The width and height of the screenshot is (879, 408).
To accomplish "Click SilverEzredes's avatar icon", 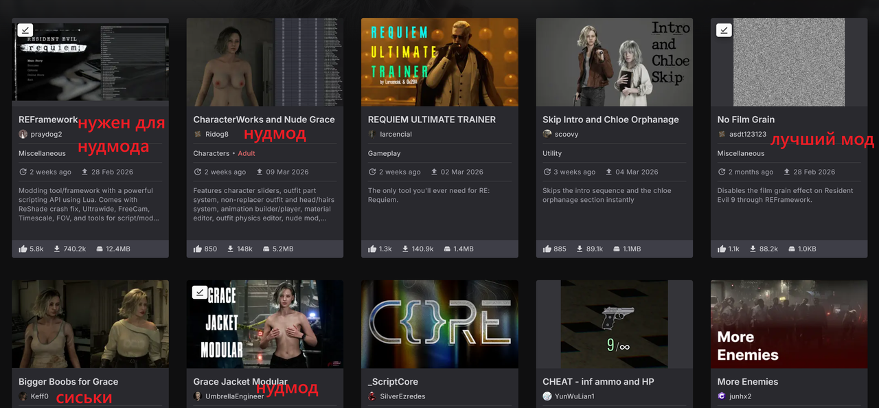I will pyautogui.click(x=372, y=396).
